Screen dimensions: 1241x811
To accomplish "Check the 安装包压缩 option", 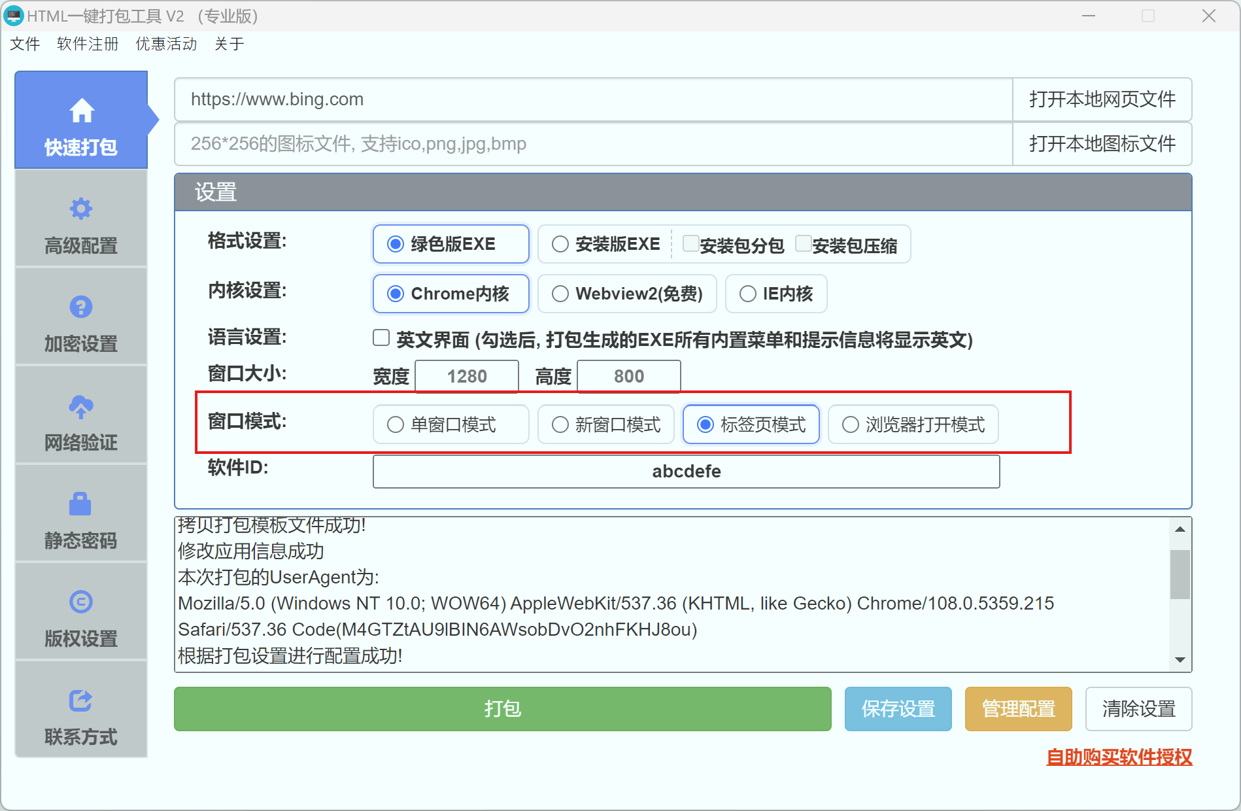I will click(803, 243).
